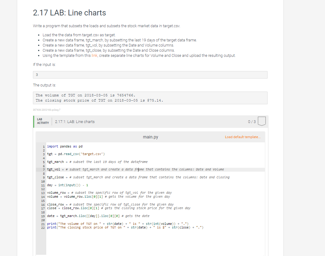Image resolution: width=325 pixels, height=256 pixels.
Task: Click the 2.17 LAB: Line charts title
Action: tap(69, 13)
